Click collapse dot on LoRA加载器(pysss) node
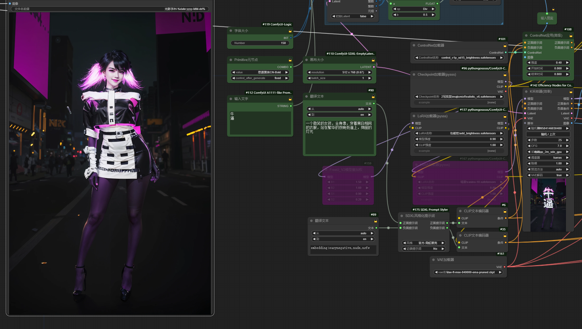The image size is (582, 329). click(414, 116)
